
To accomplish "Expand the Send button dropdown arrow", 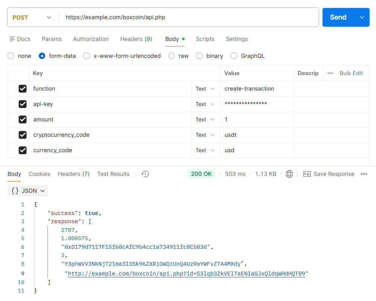I will (362, 17).
